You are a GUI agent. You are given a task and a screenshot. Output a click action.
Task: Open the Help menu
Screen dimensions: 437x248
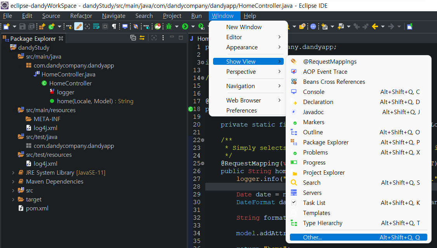(x=250, y=16)
